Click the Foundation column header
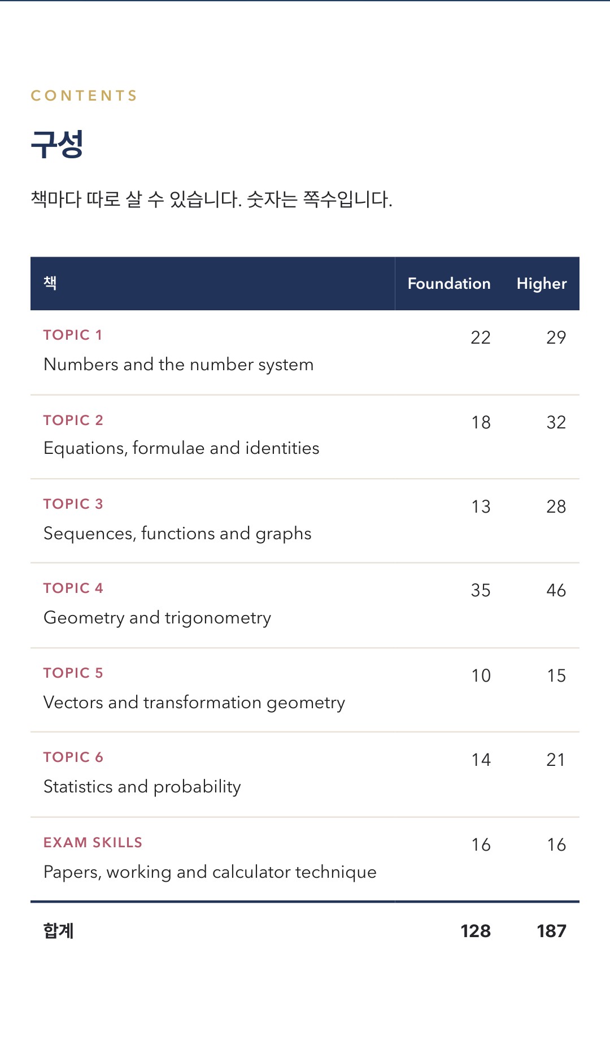This screenshot has width=610, height=1040. point(449,284)
